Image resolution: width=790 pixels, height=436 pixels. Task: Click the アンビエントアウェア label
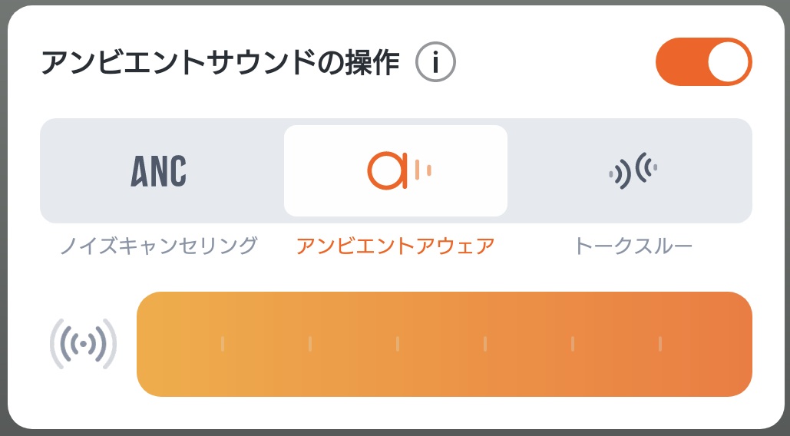click(x=395, y=246)
